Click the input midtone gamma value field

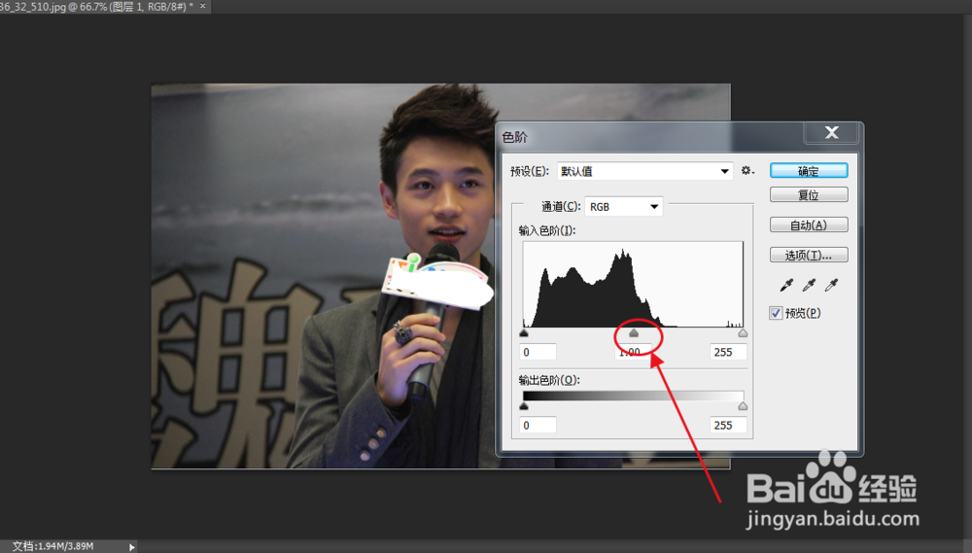pyautogui.click(x=634, y=352)
